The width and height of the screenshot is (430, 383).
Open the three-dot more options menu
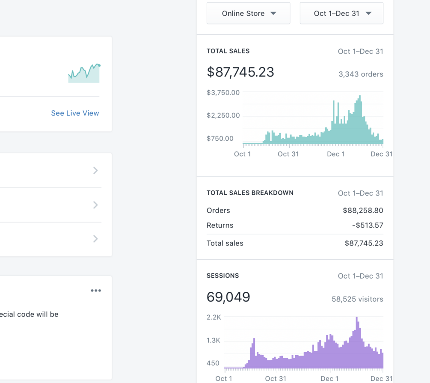coord(96,290)
